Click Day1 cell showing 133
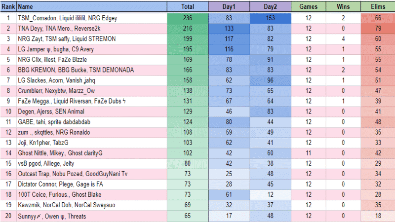Viewport: 395px width, 222px height. [x=229, y=29]
